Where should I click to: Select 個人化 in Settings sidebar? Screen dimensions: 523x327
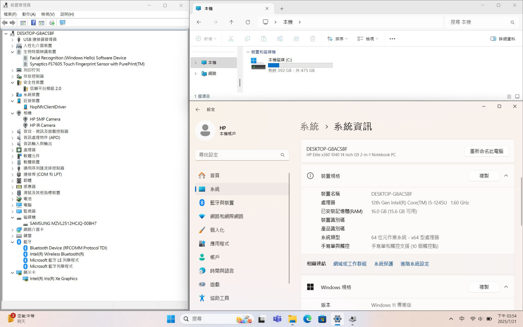coord(242,230)
